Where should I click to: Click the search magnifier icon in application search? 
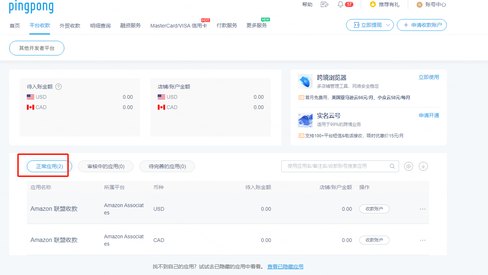tap(392, 166)
